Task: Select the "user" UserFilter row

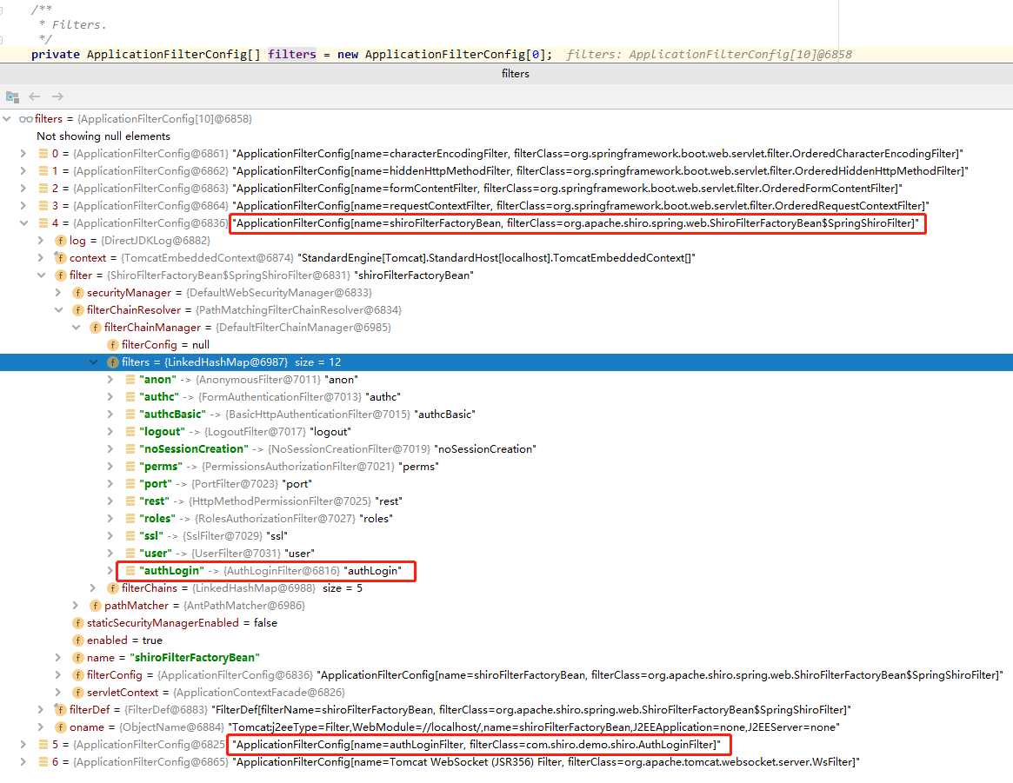Action: point(506,554)
